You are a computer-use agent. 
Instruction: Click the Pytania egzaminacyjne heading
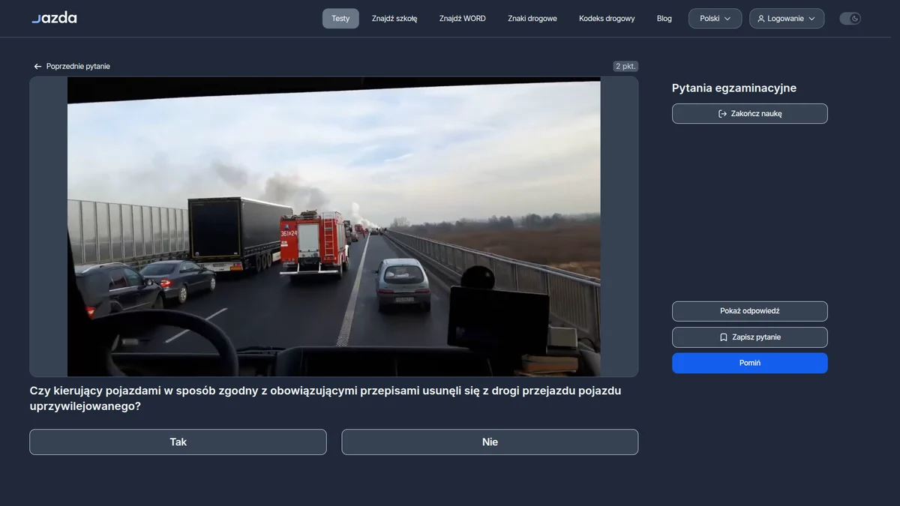(x=734, y=88)
